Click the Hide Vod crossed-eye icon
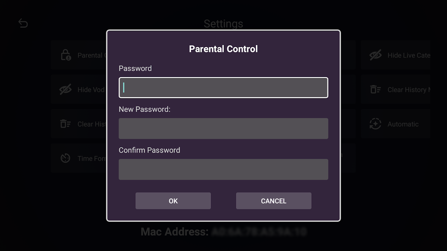447x251 pixels. point(65,90)
